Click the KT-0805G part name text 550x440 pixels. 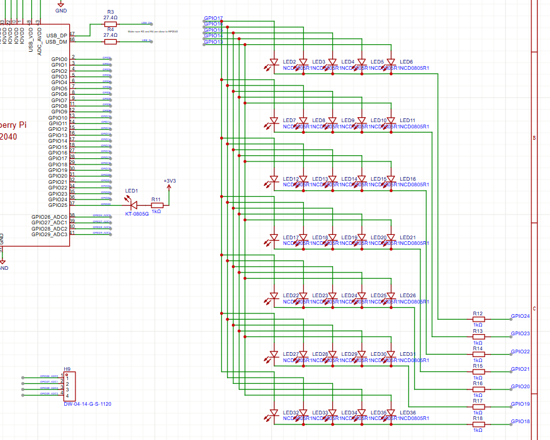[137, 213]
